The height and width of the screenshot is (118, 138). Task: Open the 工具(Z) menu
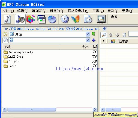click(x=98, y=11)
